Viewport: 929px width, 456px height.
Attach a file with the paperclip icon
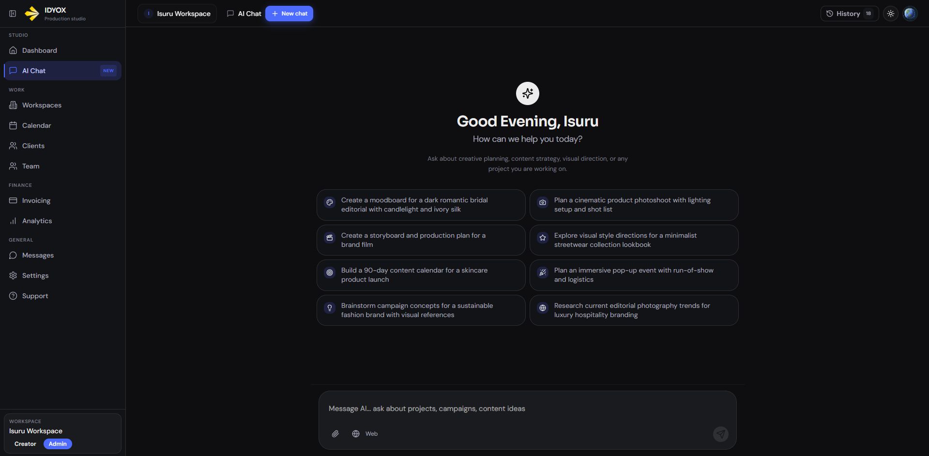[335, 434]
